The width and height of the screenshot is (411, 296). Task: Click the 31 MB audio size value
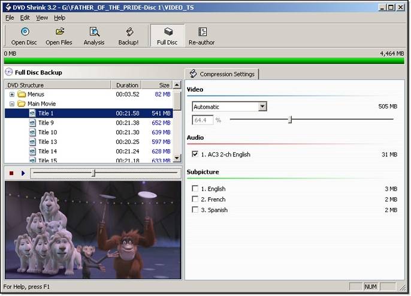tap(389, 155)
